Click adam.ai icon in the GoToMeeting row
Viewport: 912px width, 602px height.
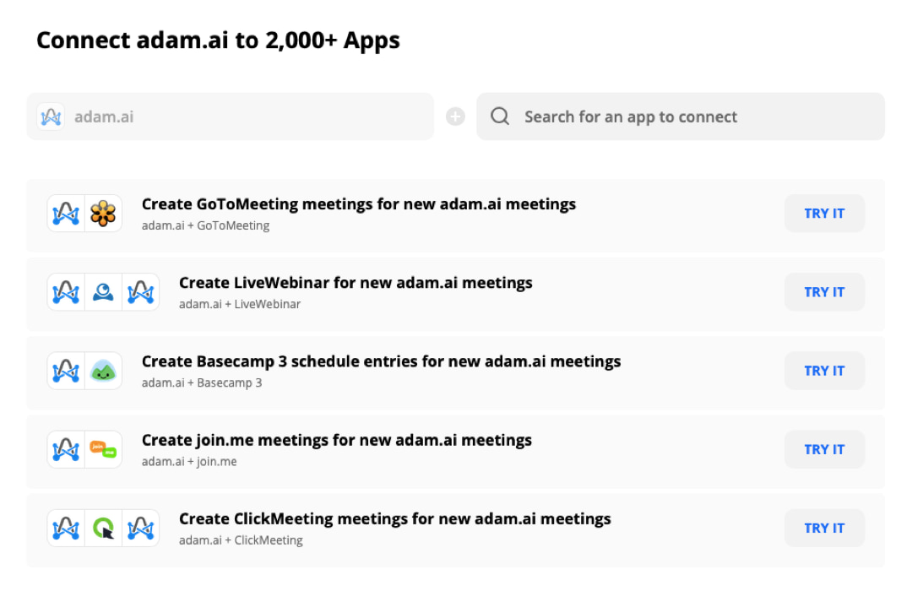[x=66, y=214]
